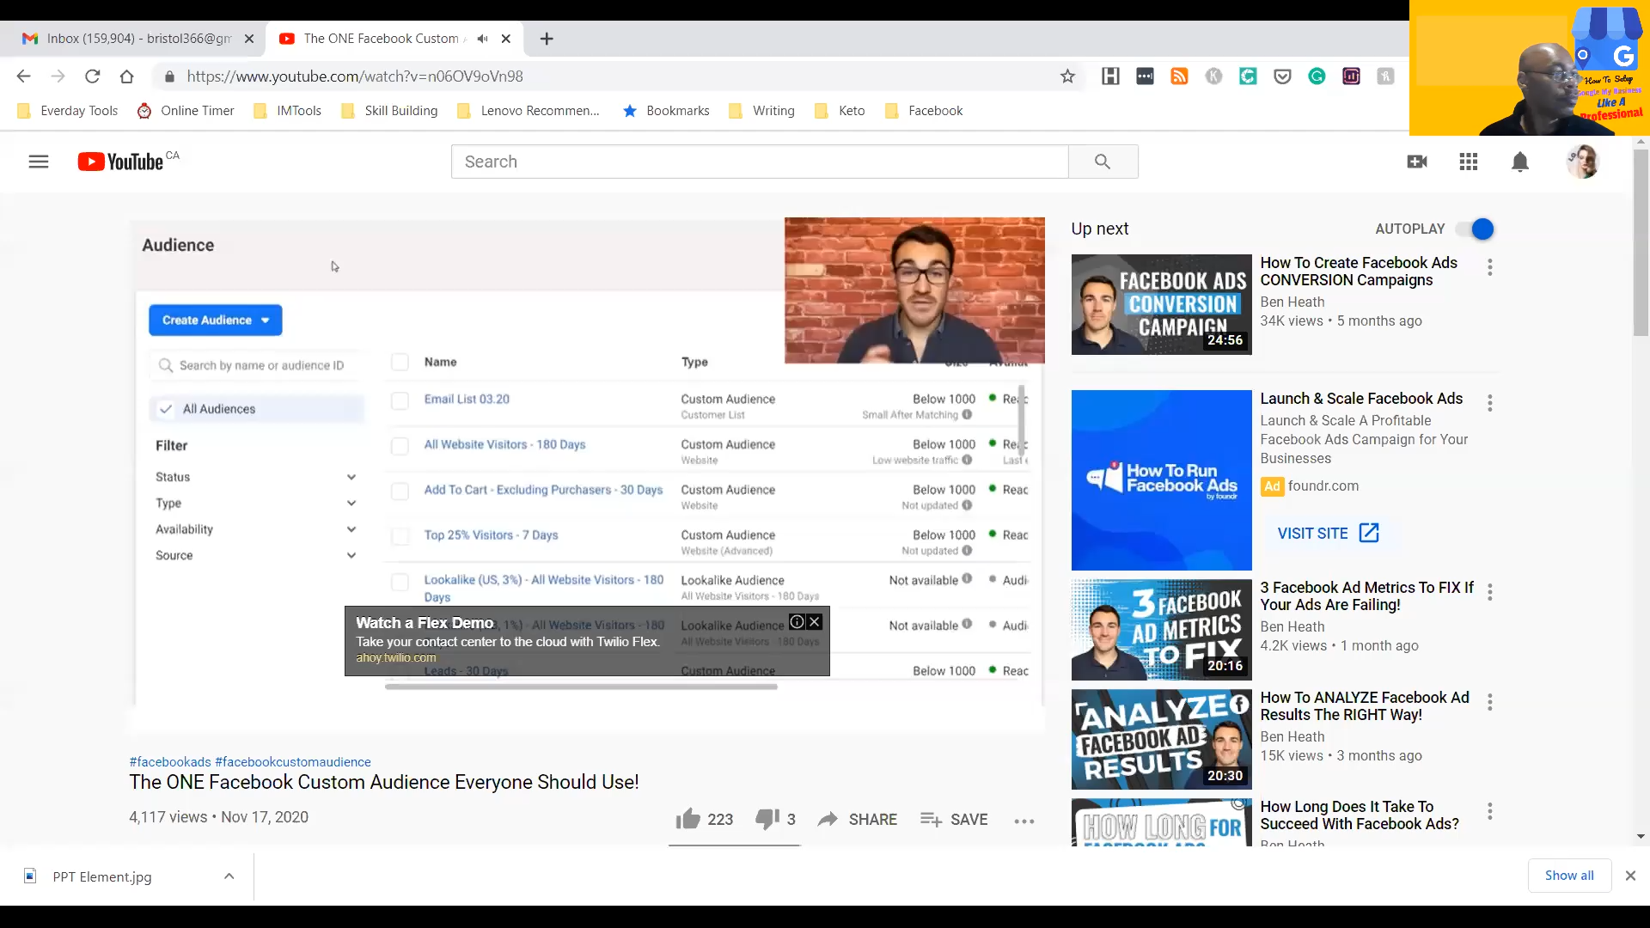Check the All Website Visitors 180 Days checkbox

pyautogui.click(x=400, y=446)
